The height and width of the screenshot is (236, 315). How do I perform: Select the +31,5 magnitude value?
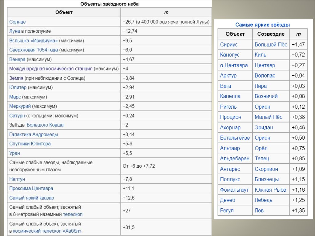(x=129, y=227)
